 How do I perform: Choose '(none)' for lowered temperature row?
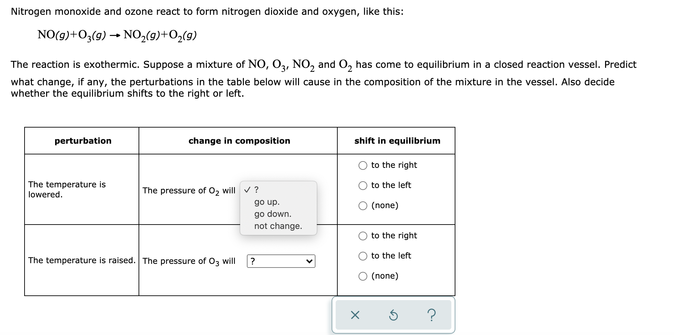(363, 205)
